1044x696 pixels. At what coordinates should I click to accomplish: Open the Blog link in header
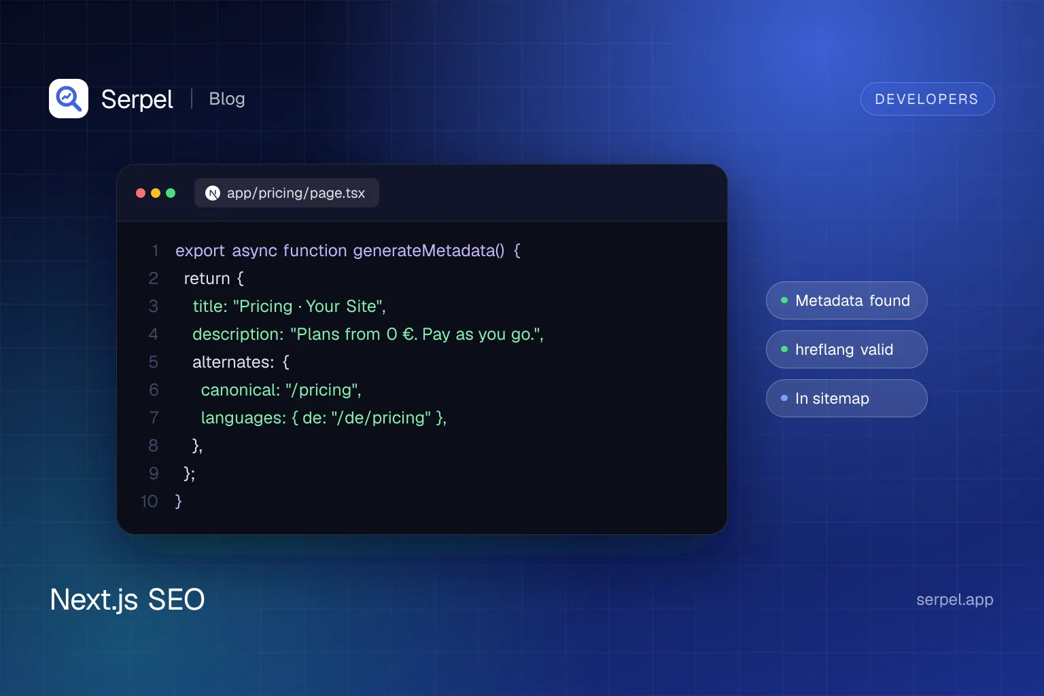227,99
